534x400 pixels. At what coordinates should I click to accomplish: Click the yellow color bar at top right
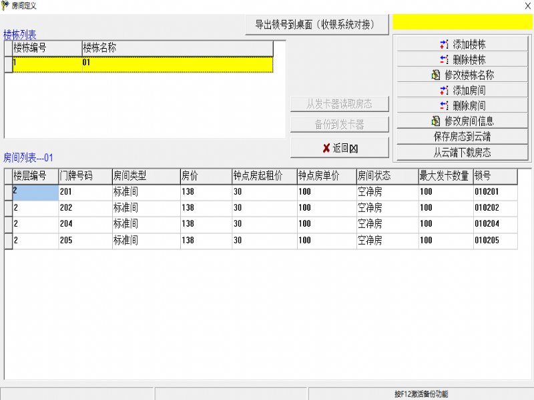(x=462, y=22)
